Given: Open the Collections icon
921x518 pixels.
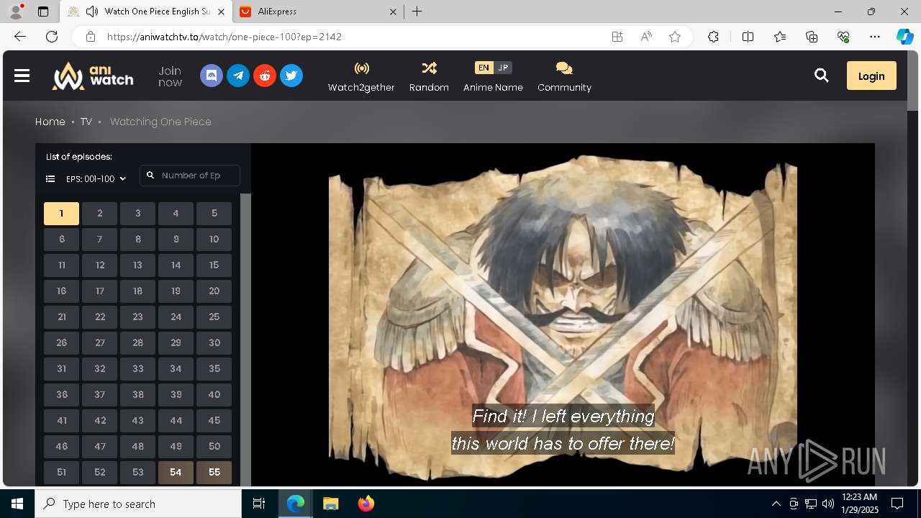Looking at the screenshot, I should coord(812,37).
